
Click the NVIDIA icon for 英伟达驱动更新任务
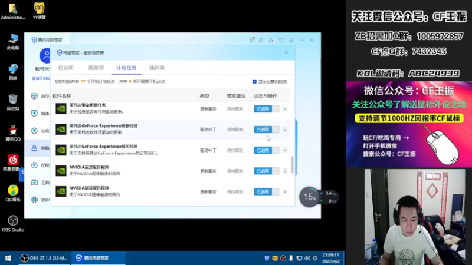click(61, 109)
